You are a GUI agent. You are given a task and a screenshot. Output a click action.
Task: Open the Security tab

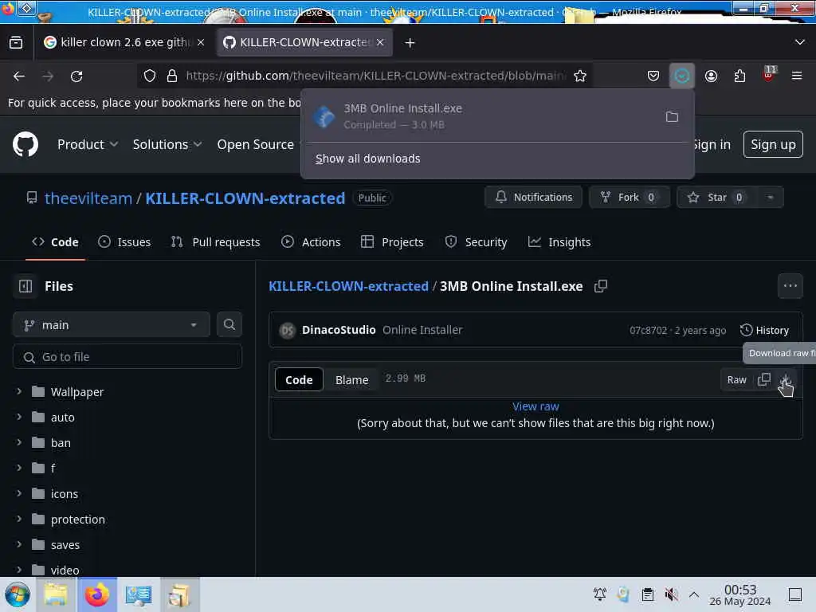point(477,242)
